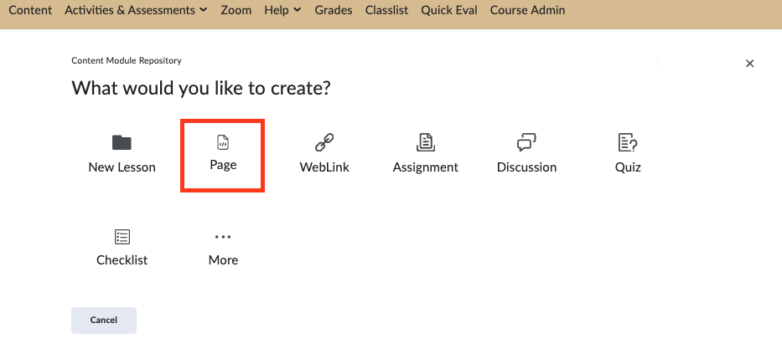Go to Content in the navbar

coord(30,11)
